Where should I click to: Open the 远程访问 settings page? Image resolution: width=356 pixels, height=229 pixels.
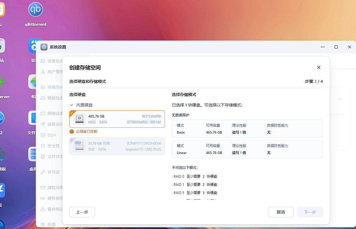52,124
